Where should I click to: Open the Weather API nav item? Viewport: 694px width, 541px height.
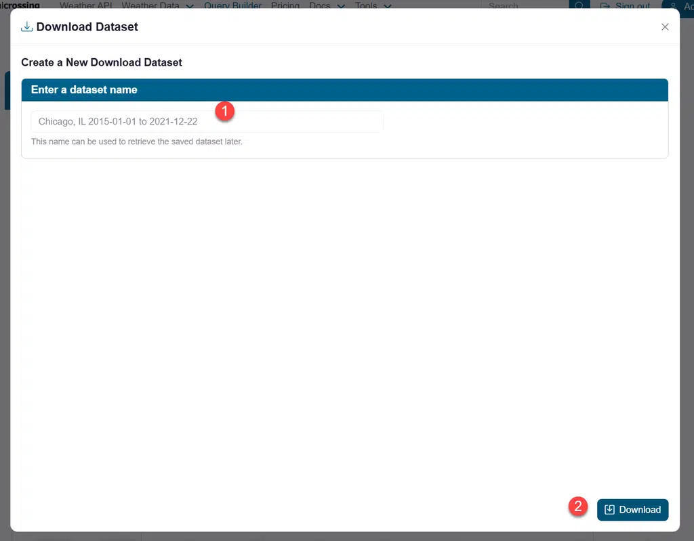coord(86,5)
